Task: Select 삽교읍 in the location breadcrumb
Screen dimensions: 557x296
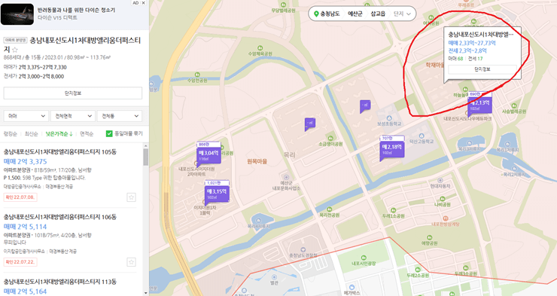Action: (x=378, y=14)
